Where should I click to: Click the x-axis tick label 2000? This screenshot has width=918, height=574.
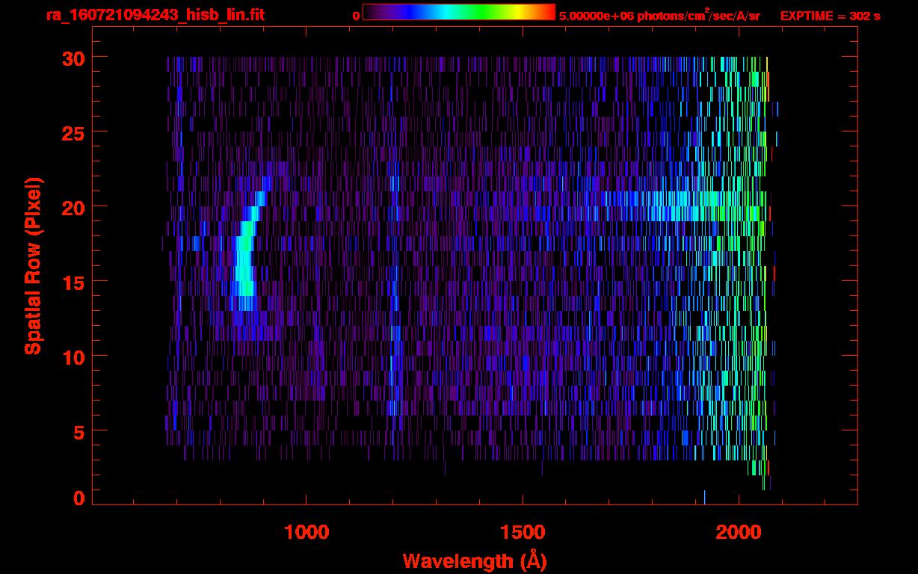point(738,532)
